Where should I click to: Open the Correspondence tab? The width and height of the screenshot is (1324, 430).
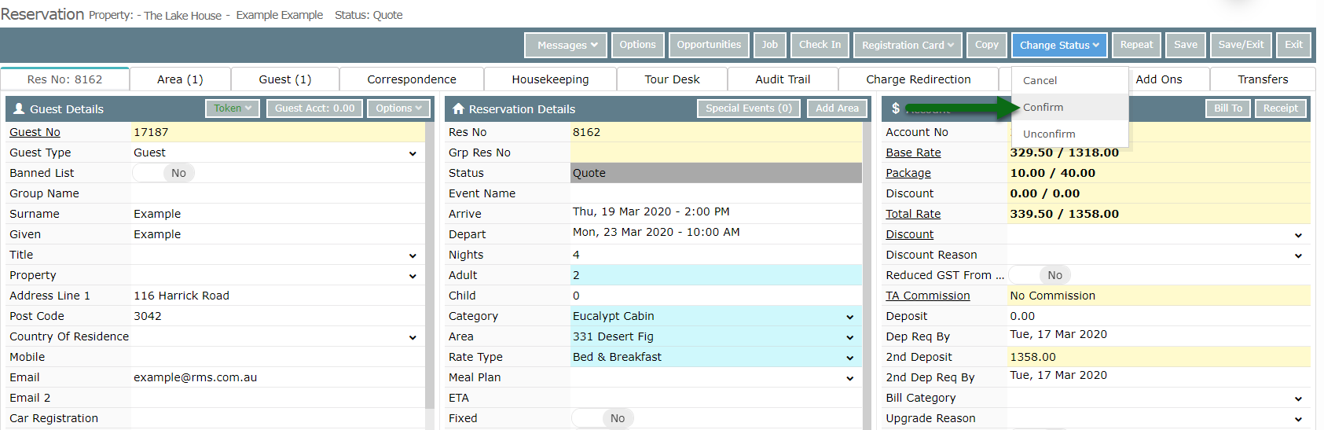pyautogui.click(x=412, y=79)
